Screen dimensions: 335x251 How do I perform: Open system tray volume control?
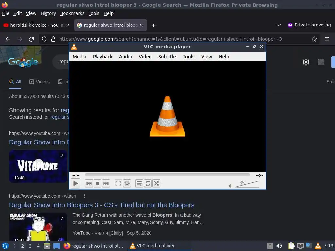pos(279,246)
